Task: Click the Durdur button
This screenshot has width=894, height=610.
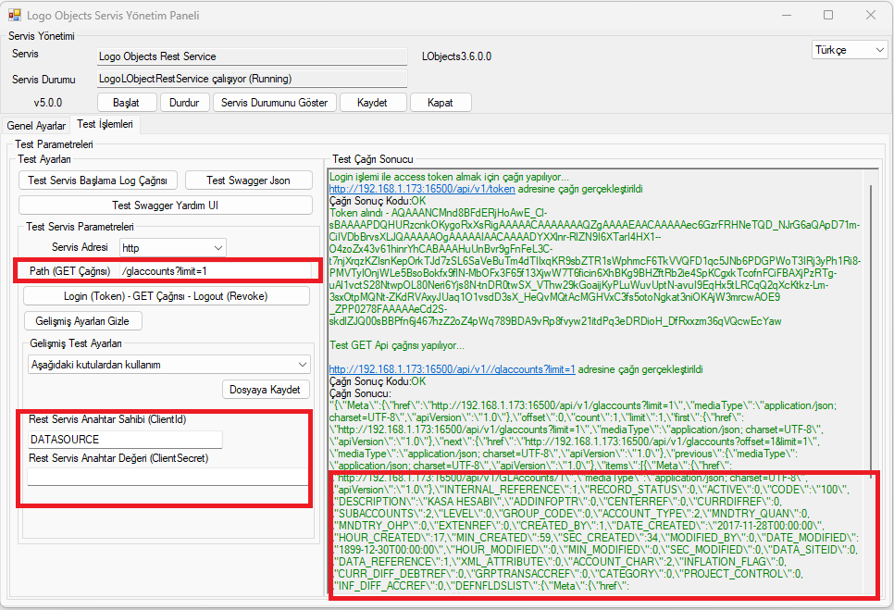Action: (x=184, y=103)
